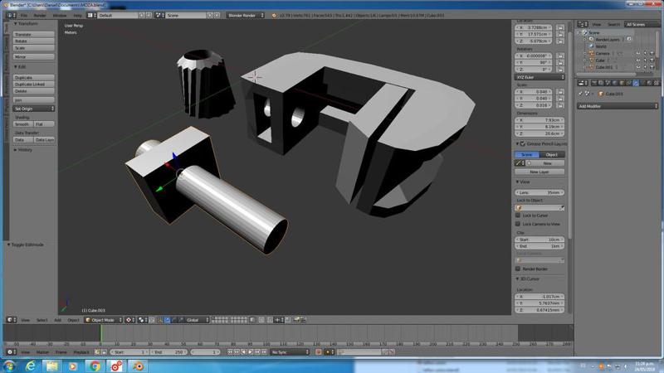
Task: Open Google Chrome from the taskbar
Action: click(x=95, y=366)
